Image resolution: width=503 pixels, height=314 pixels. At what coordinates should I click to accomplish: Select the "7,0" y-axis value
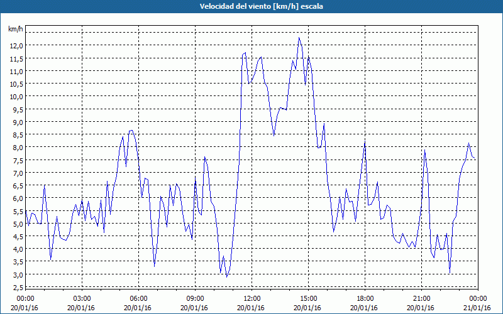pos(18,173)
